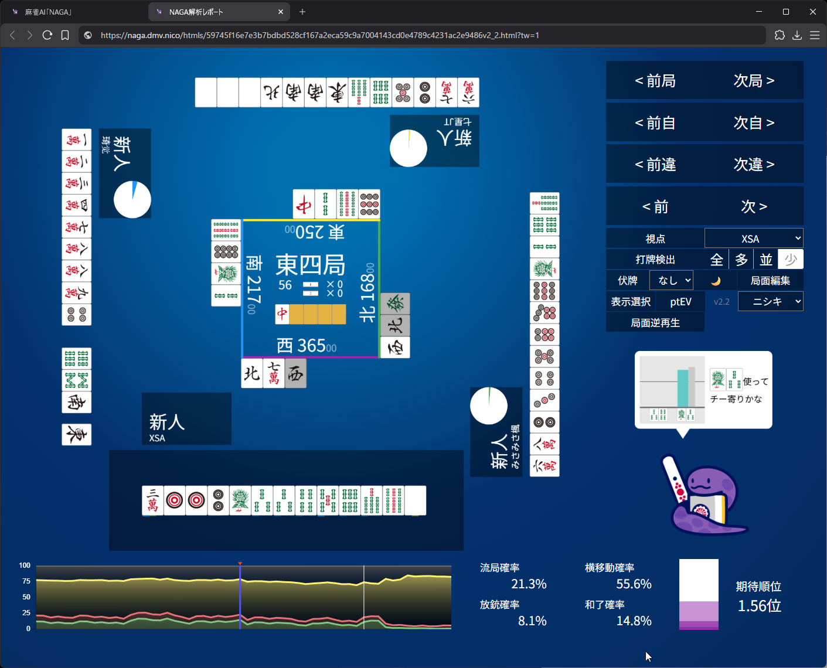Click the red marker on the probability timeline
The width and height of the screenshot is (827, 668).
coord(240,564)
